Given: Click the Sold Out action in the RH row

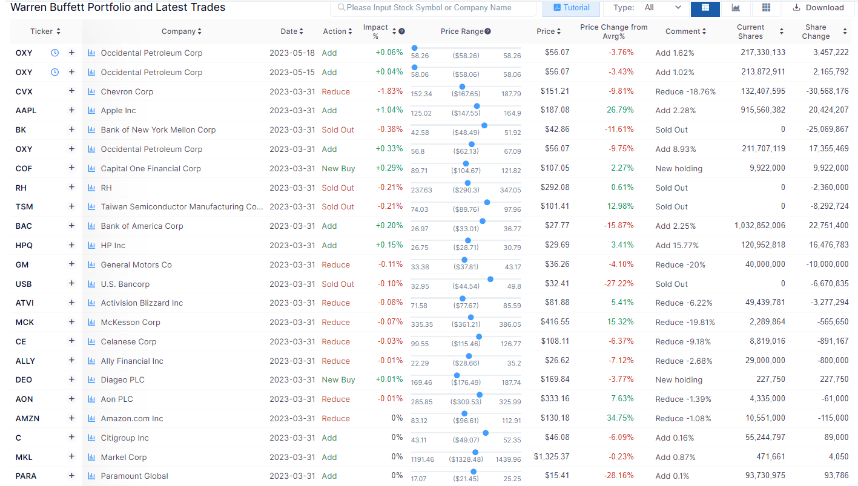Looking at the screenshot, I should (338, 188).
